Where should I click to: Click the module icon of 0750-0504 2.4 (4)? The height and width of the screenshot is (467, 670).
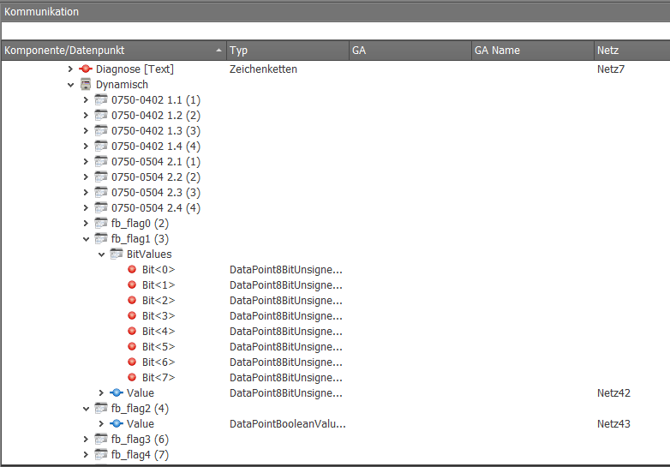pos(101,207)
